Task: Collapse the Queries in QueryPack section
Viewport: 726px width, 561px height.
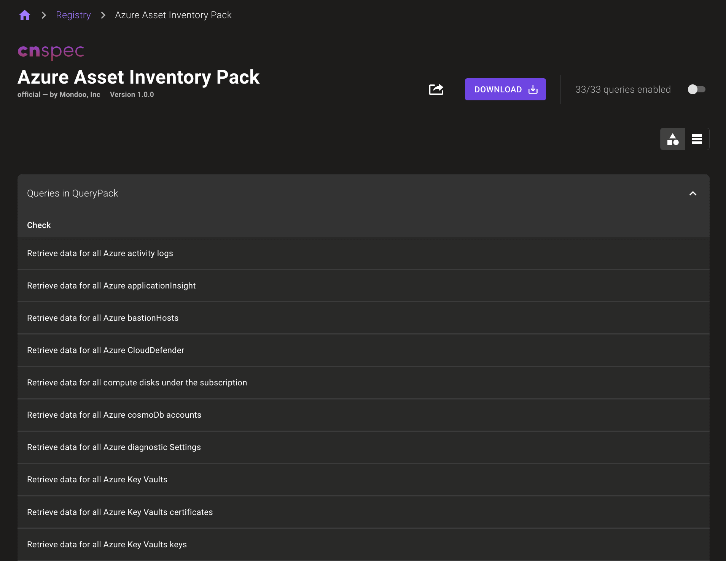Action: (x=693, y=193)
